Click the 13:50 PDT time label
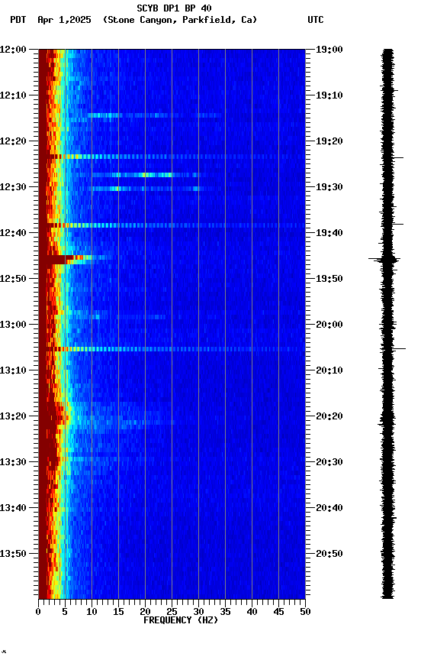 coord(13,554)
